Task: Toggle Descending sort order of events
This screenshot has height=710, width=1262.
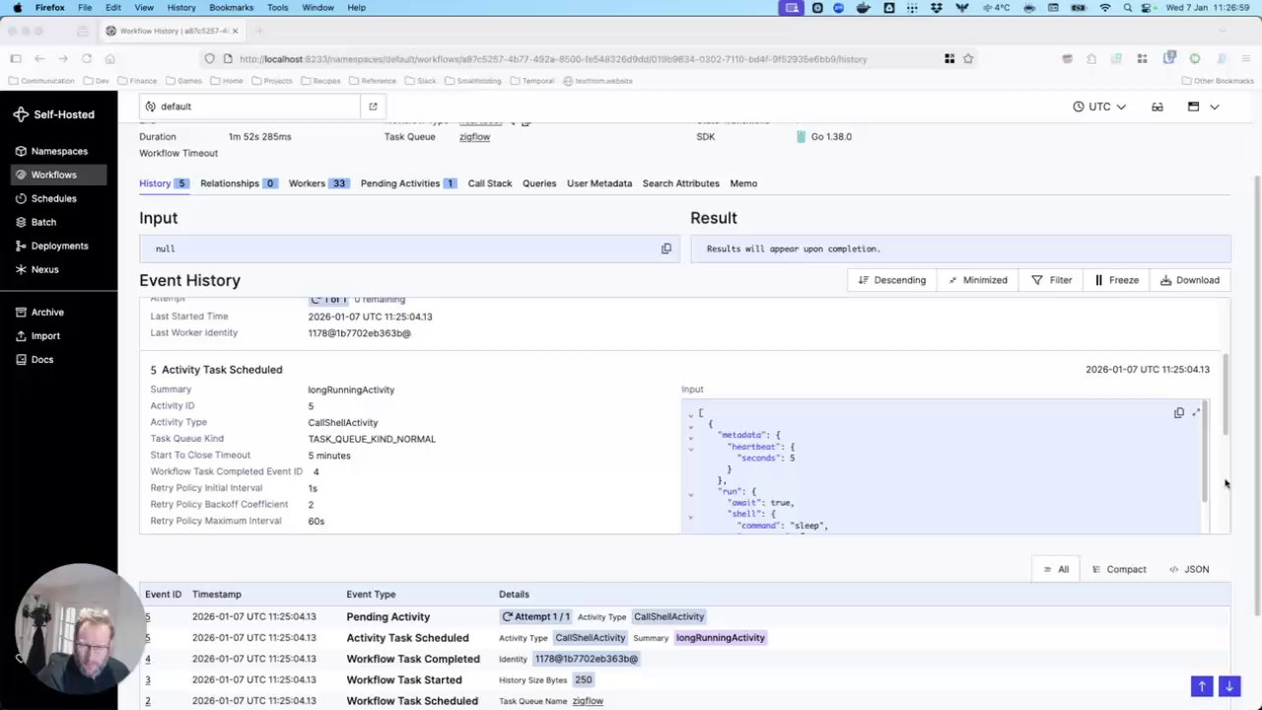Action: click(x=892, y=280)
